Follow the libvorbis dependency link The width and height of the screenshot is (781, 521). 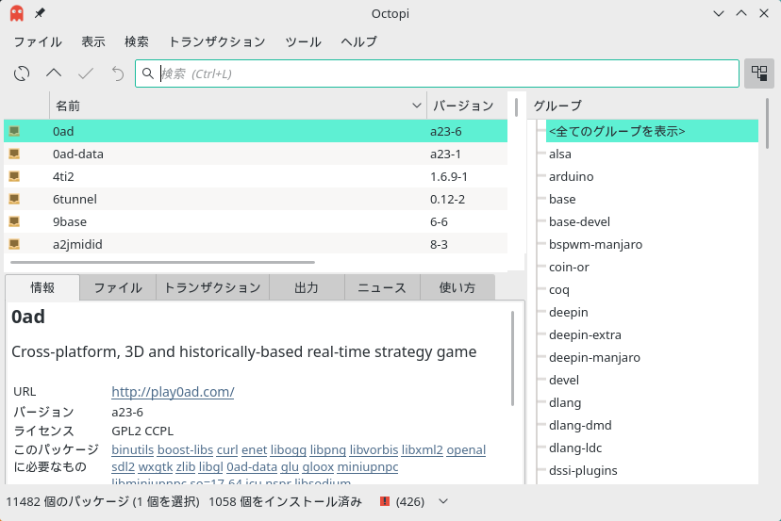point(374,449)
